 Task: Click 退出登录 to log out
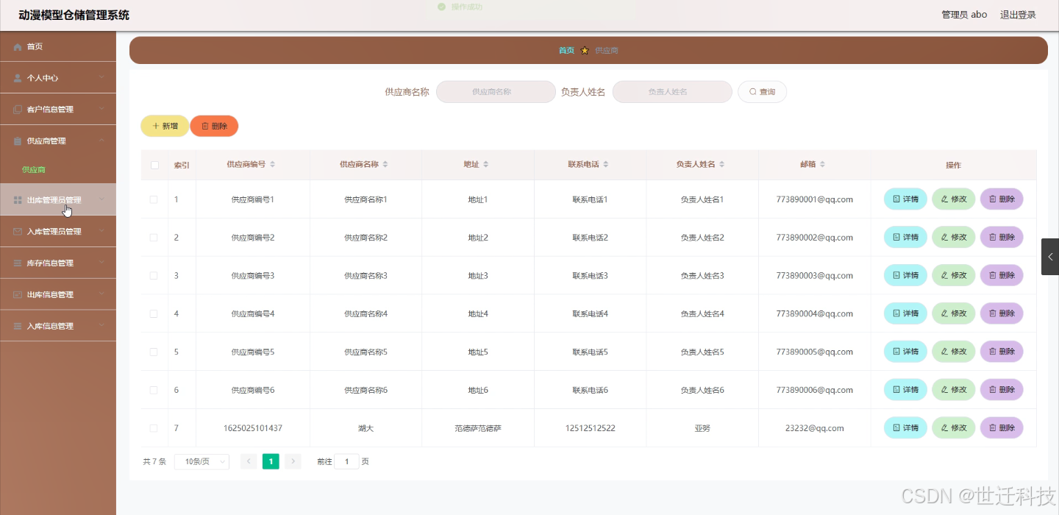(x=1018, y=15)
